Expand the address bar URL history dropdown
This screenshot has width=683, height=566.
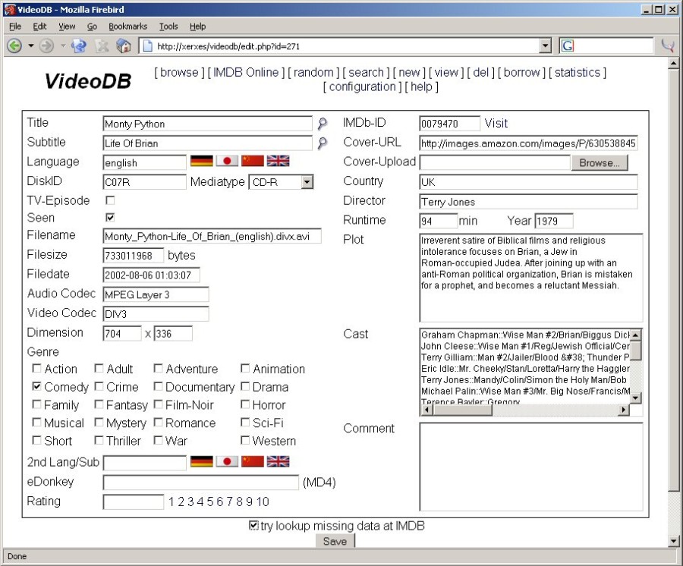(x=545, y=46)
